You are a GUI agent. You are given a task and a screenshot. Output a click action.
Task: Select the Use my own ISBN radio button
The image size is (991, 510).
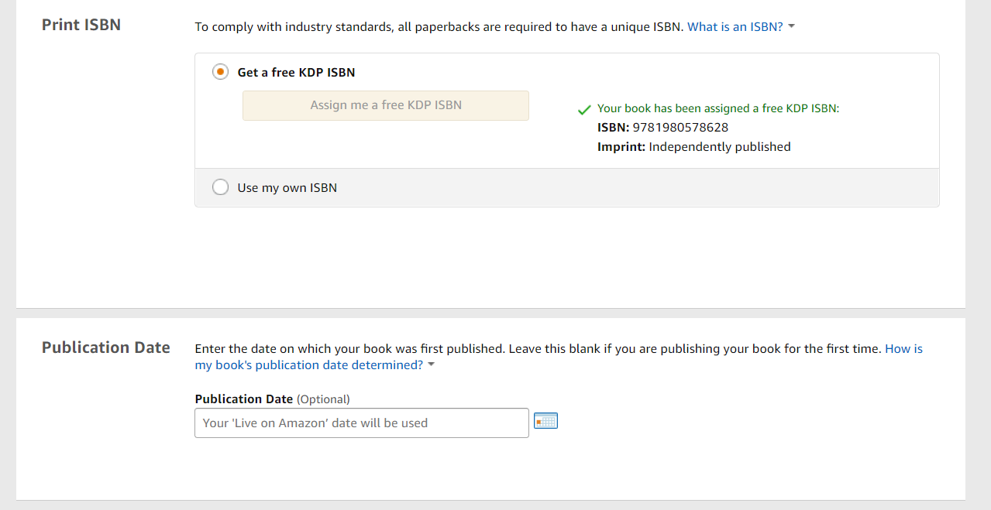[x=221, y=187]
